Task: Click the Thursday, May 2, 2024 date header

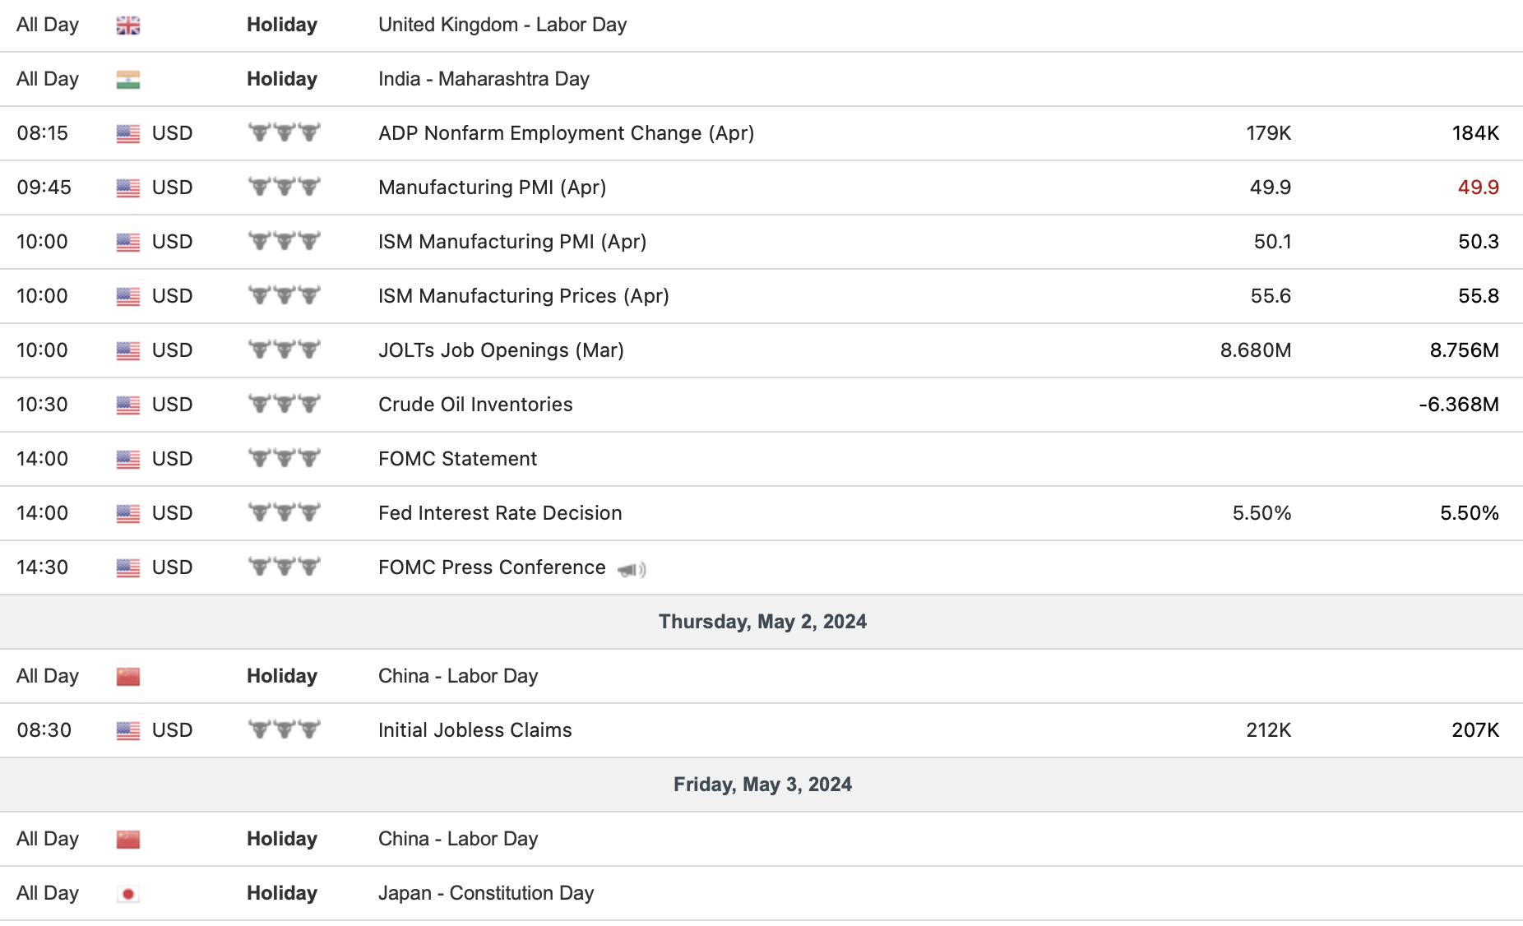Action: pyautogui.click(x=762, y=622)
